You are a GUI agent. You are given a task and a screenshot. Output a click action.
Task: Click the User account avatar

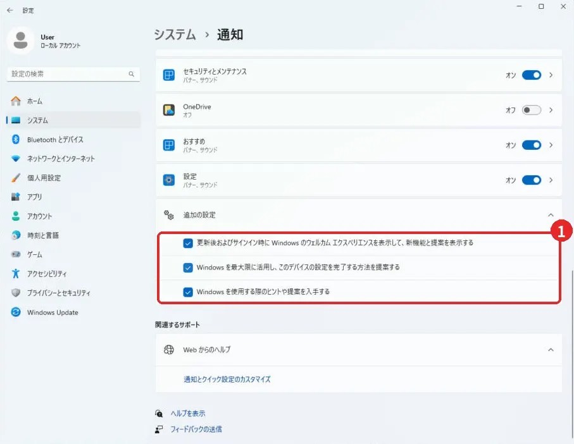[20, 40]
